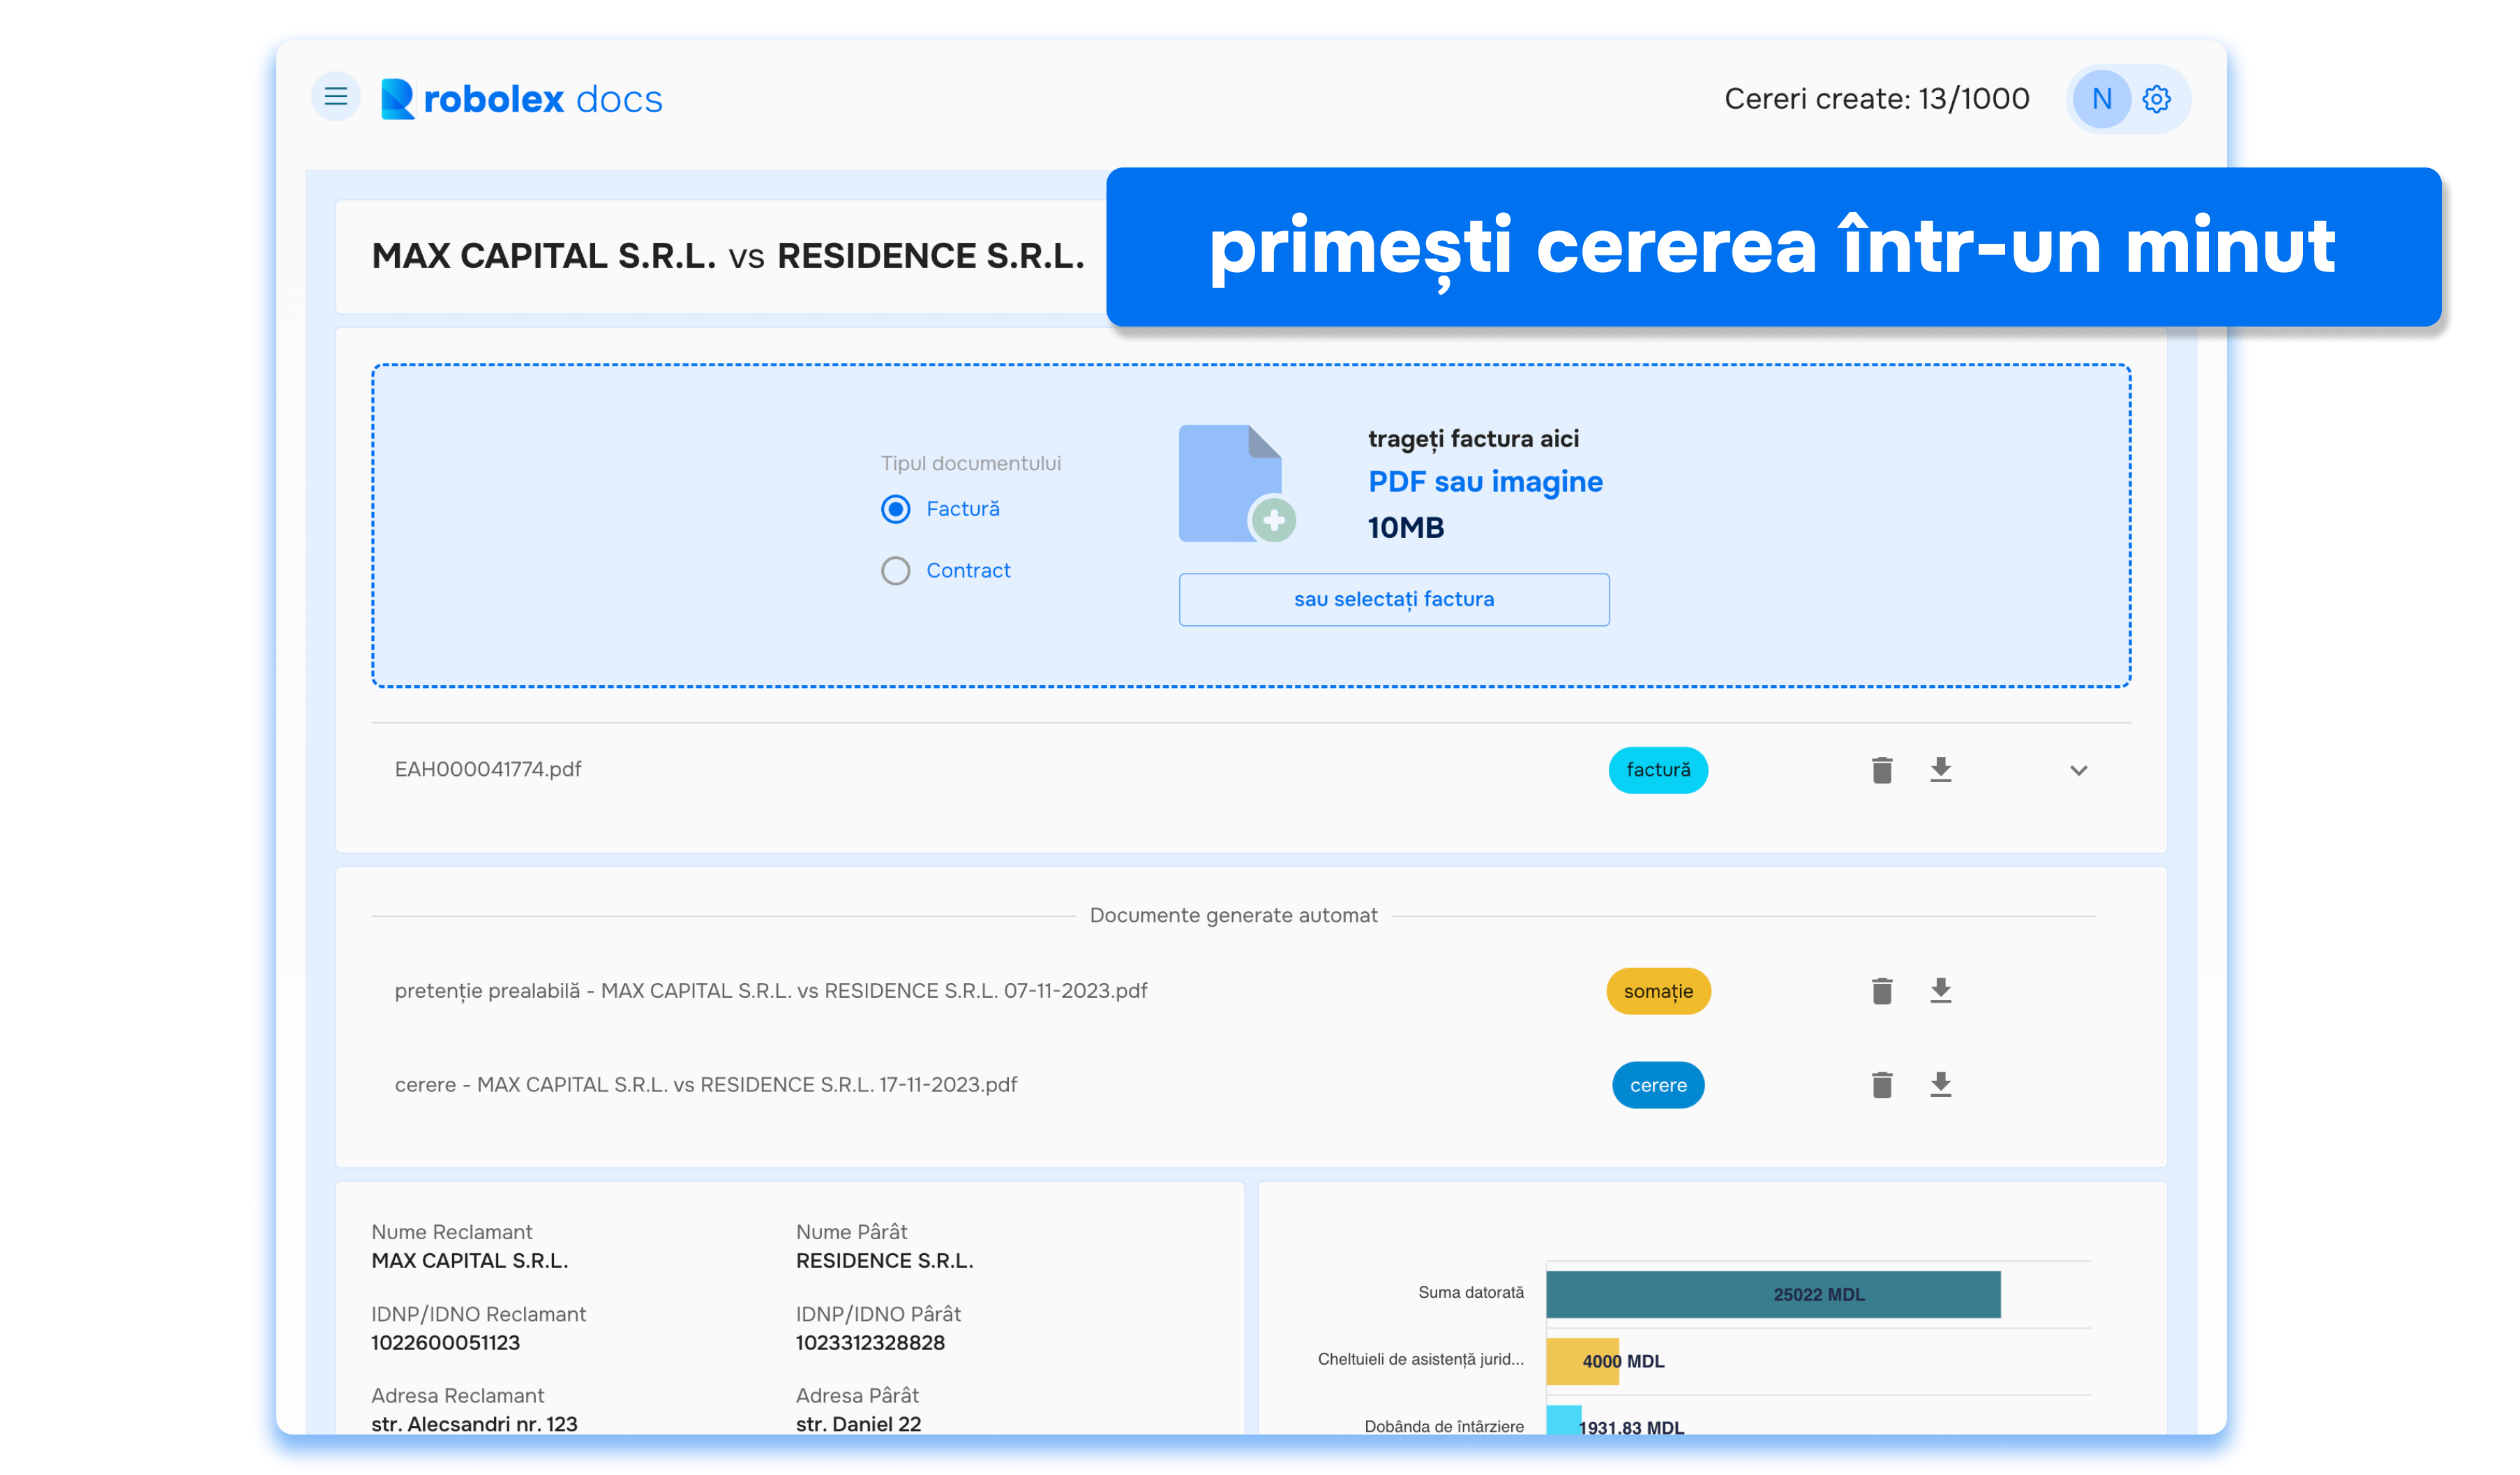Image resolution: width=2520 pixels, height=1475 pixels.
Task: Delete the cerere 17-11-2023 document
Action: point(1882,1085)
